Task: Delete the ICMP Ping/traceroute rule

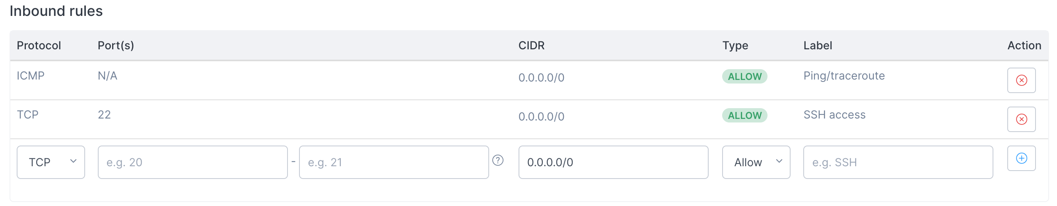Action: pos(1021,80)
